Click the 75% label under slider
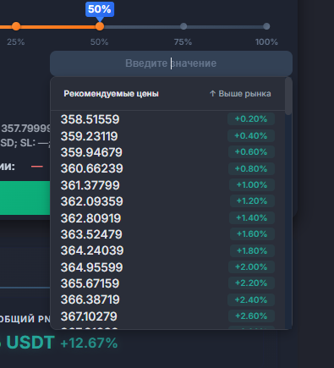Viewport: 334px width, 368px height. click(x=183, y=42)
